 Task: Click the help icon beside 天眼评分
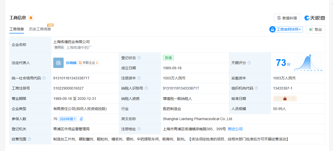coord(249,63)
